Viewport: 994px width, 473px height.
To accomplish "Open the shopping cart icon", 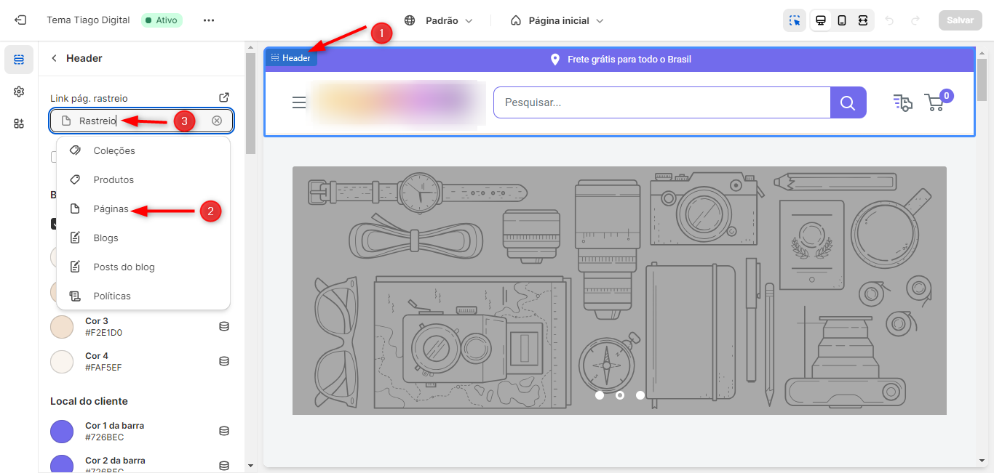I will pyautogui.click(x=936, y=102).
